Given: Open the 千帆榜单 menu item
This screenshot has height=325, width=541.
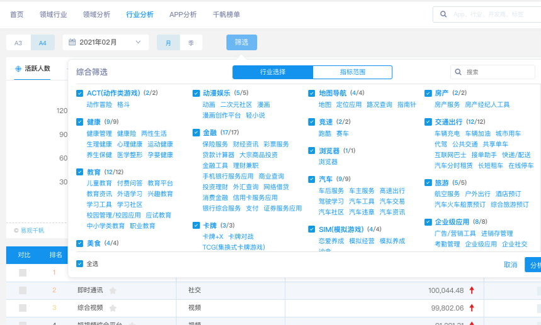Looking at the screenshot, I should [x=226, y=14].
